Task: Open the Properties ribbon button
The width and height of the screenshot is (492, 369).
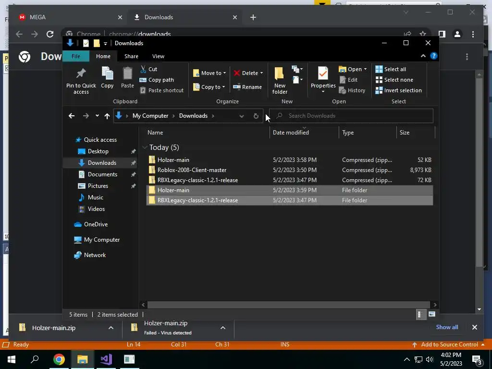Action: click(x=323, y=79)
